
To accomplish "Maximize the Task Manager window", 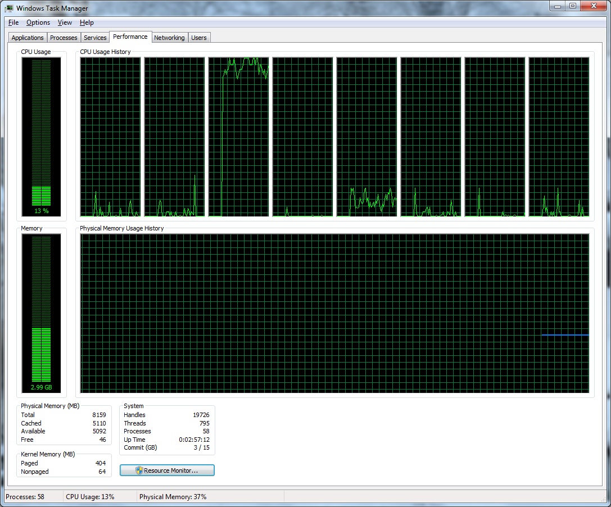I will click(x=573, y=6).
